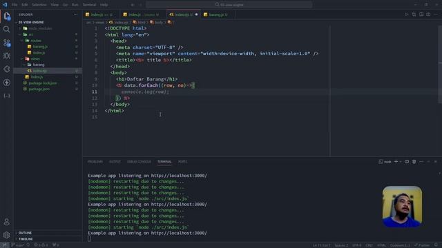Switch to the PROBLEMS panel tab

coord(95,162)
